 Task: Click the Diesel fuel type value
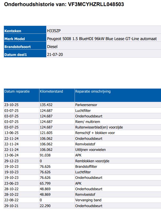(52, 46)
